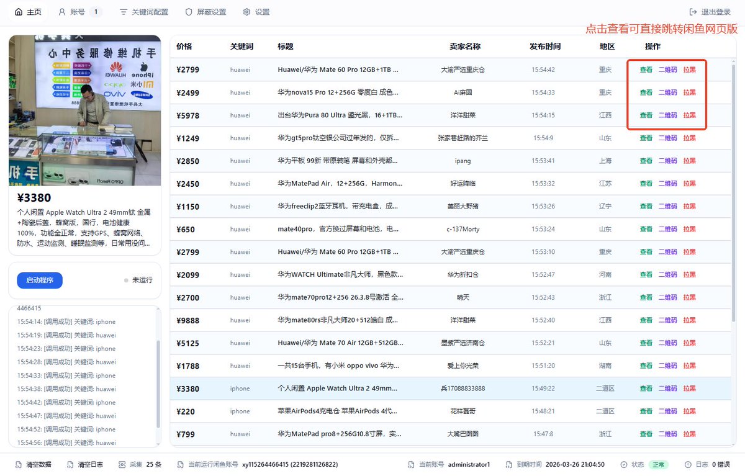Select the ¥3380 Apple Watch Ultra row title

(338, 388)
